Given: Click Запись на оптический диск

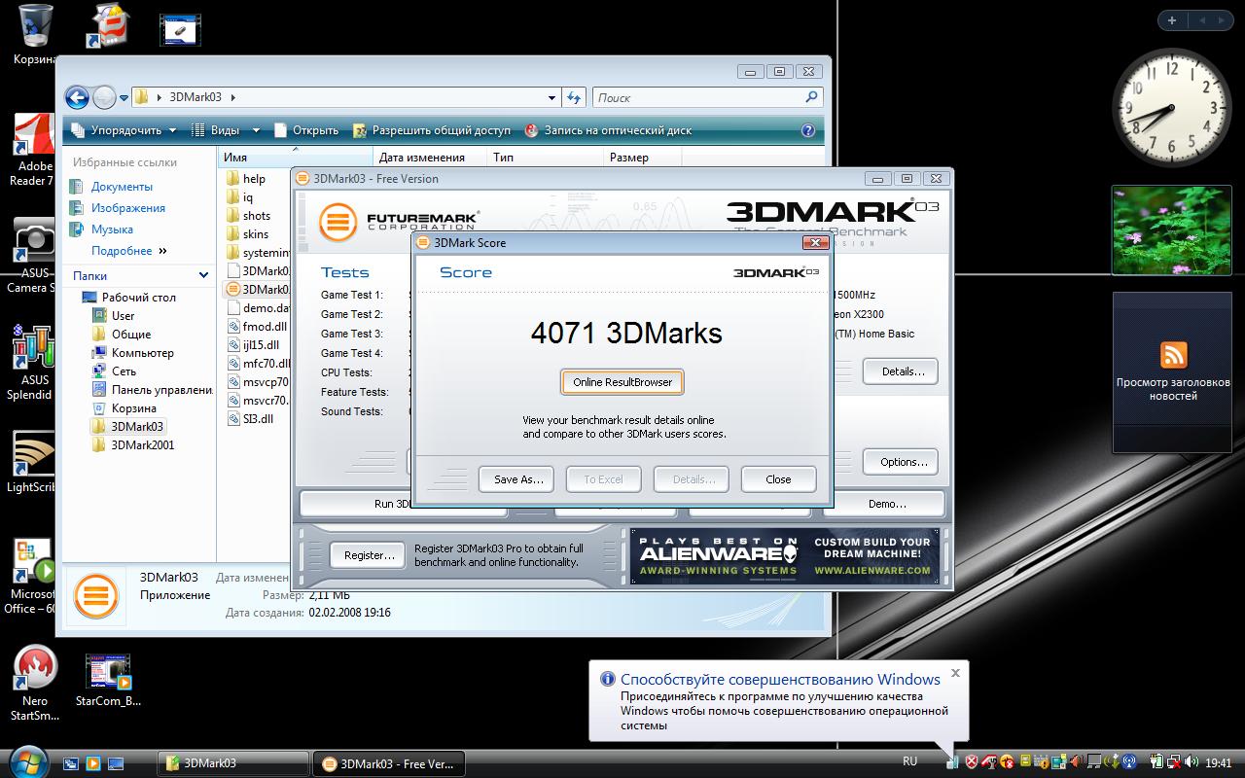Looking at the screenshot, I should pyautogui.click(x=608, y=130).
